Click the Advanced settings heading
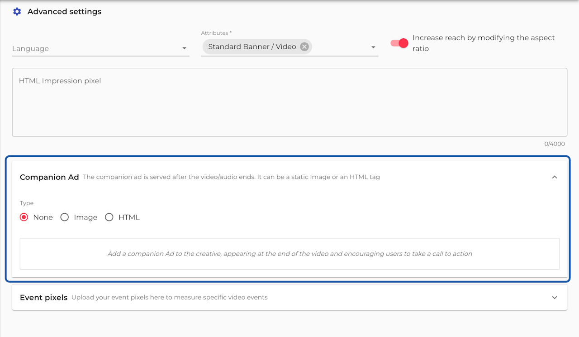Viewport: 579px width, 337px height. [64, 12]
